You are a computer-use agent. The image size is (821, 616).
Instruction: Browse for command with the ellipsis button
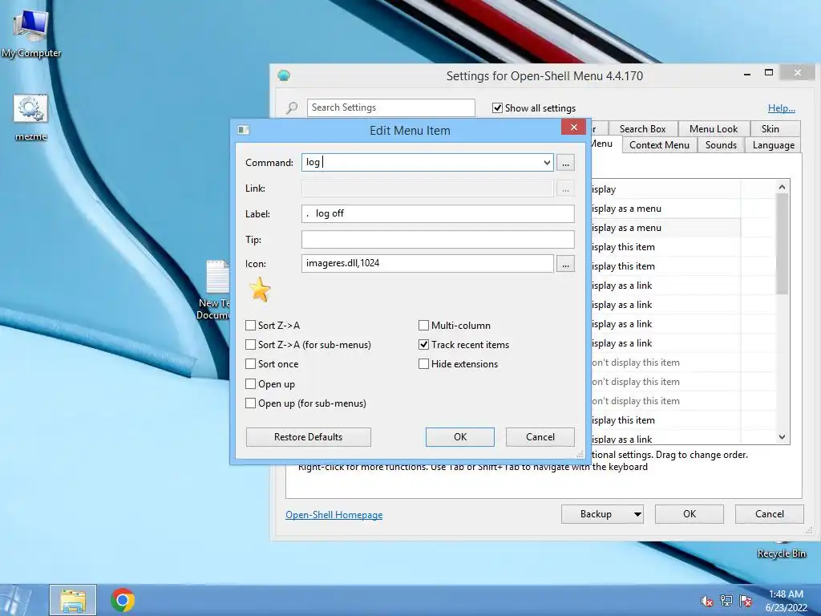pyautogui.click(x=565, y=162)
